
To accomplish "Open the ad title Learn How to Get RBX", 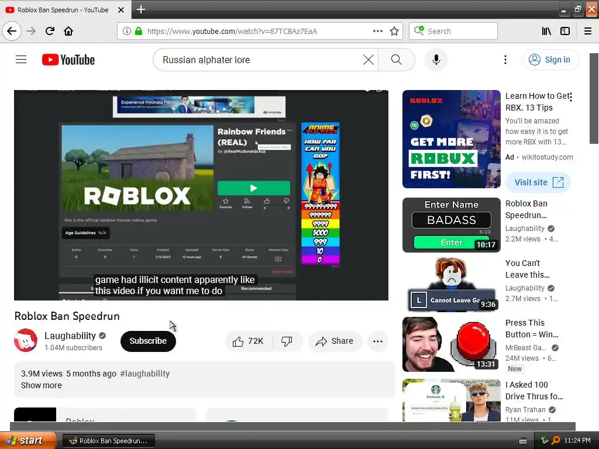I will 537,102.
